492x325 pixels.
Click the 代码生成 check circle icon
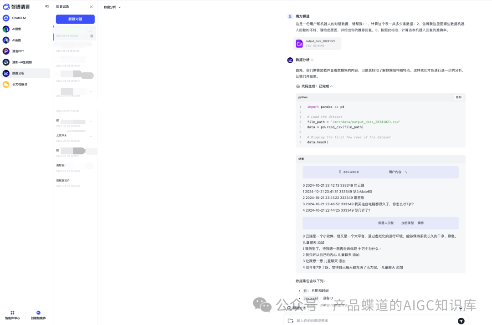[x=298, y=86]
